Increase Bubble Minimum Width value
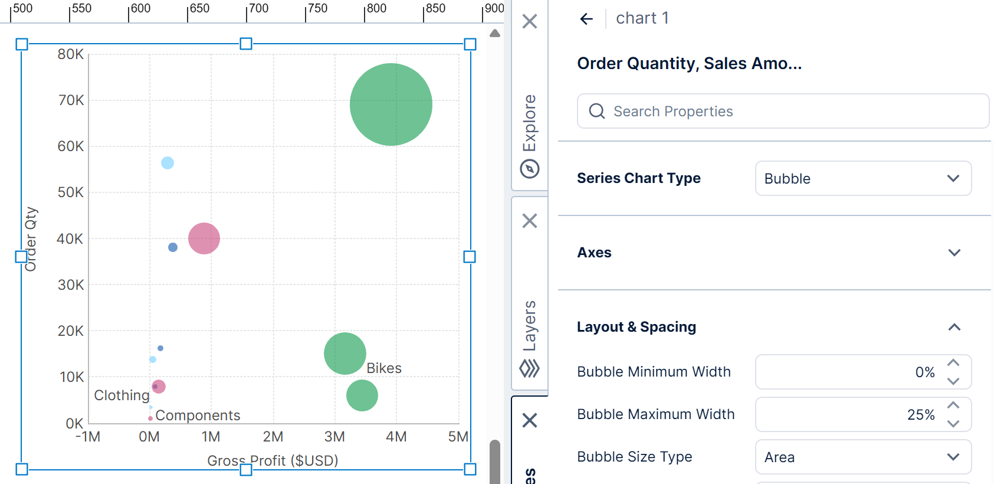Image resolution: width=994 pixels, height=484 pixels. (953, 363)
